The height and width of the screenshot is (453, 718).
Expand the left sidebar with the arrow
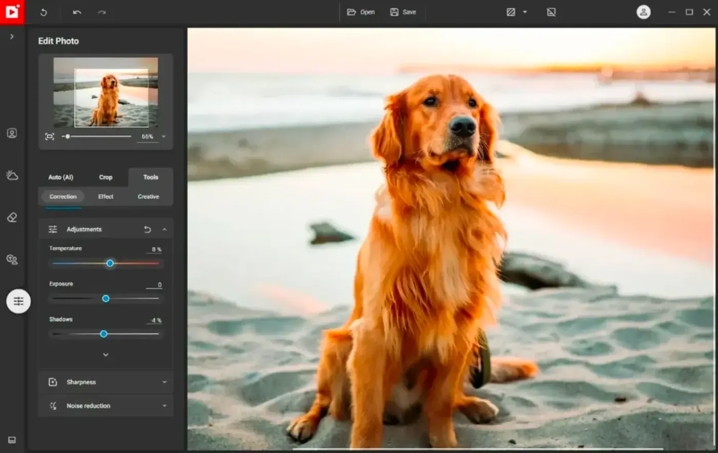tap(12, 37)
